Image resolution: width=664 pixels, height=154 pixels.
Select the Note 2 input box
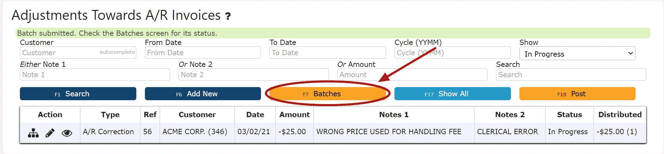coord(254,75)
